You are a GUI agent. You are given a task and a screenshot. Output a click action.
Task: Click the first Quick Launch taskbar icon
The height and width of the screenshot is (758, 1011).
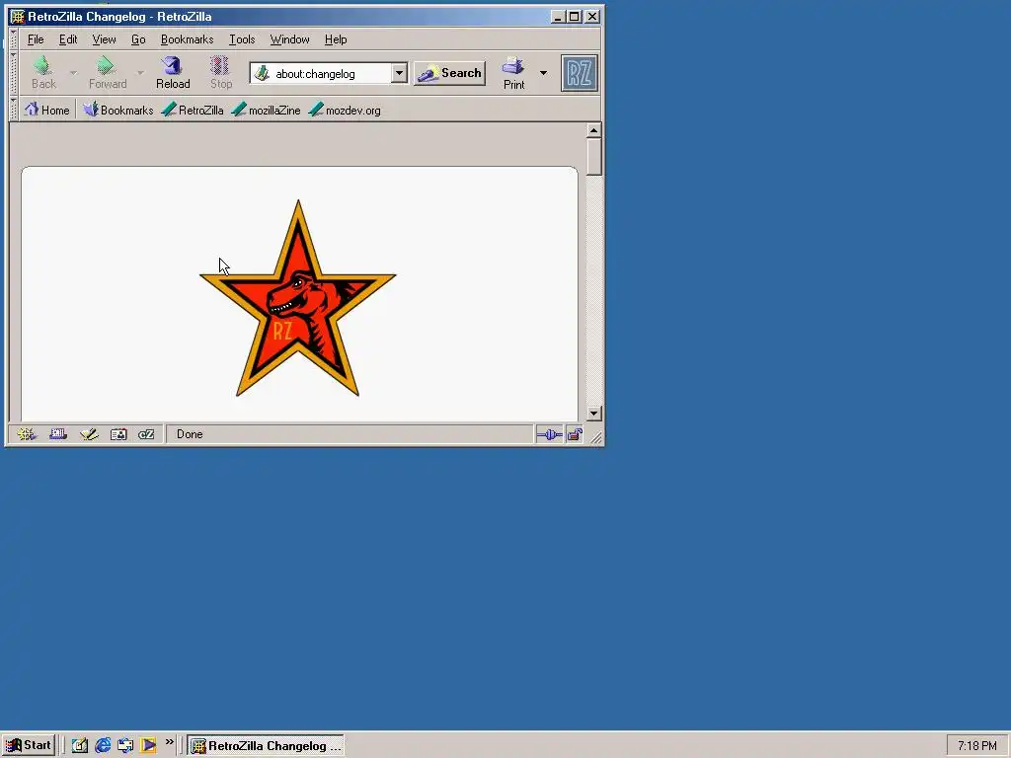click(79, 746)
